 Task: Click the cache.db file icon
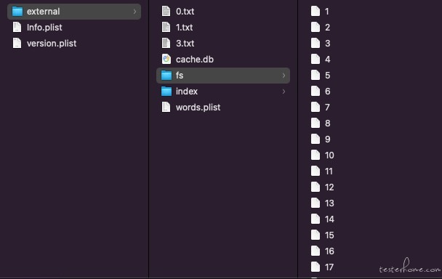tap(166, 59)
